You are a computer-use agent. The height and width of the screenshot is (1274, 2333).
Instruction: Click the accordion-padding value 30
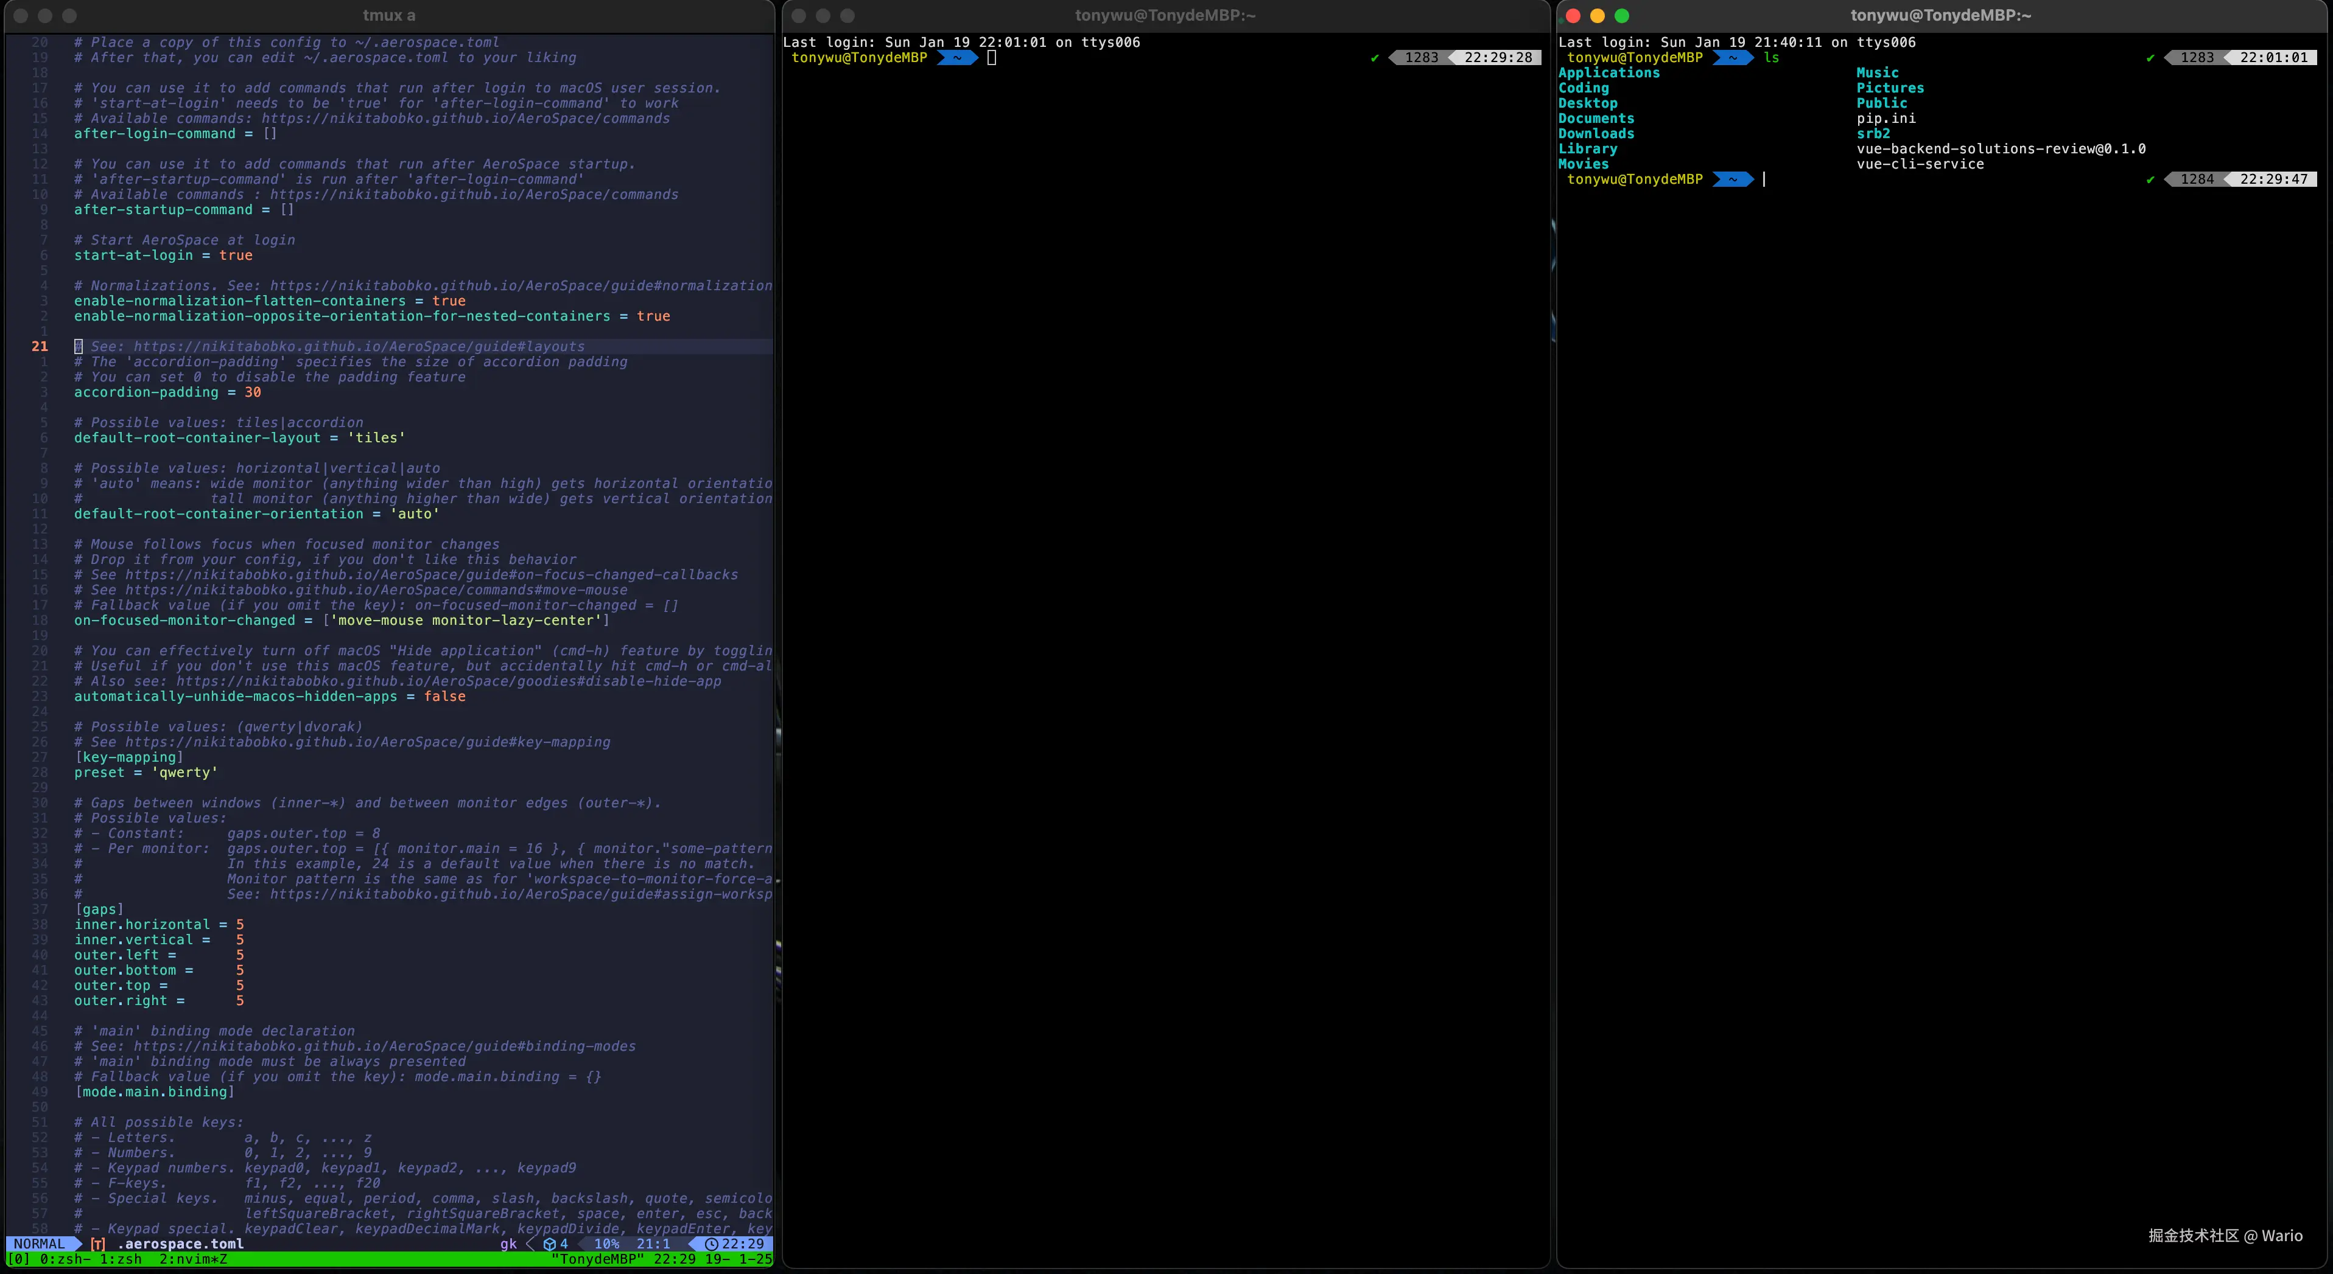253,392
